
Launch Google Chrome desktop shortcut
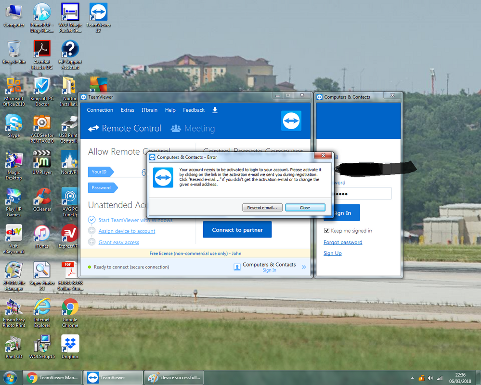pyautogui.click(x=70, y=313)
